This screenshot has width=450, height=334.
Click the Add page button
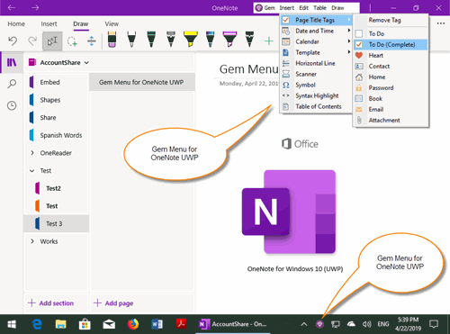(113, 303)
